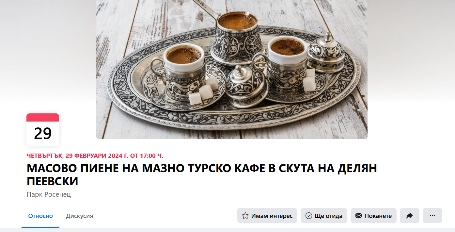Mark interest via the Имам интерес label

click(x=272, y=216)
